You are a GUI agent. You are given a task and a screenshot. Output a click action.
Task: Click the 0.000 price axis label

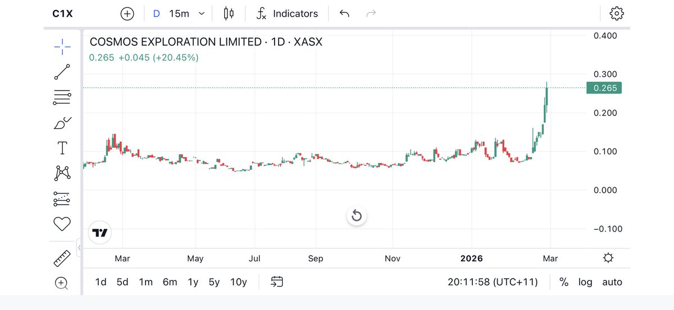tap(605, 190)
